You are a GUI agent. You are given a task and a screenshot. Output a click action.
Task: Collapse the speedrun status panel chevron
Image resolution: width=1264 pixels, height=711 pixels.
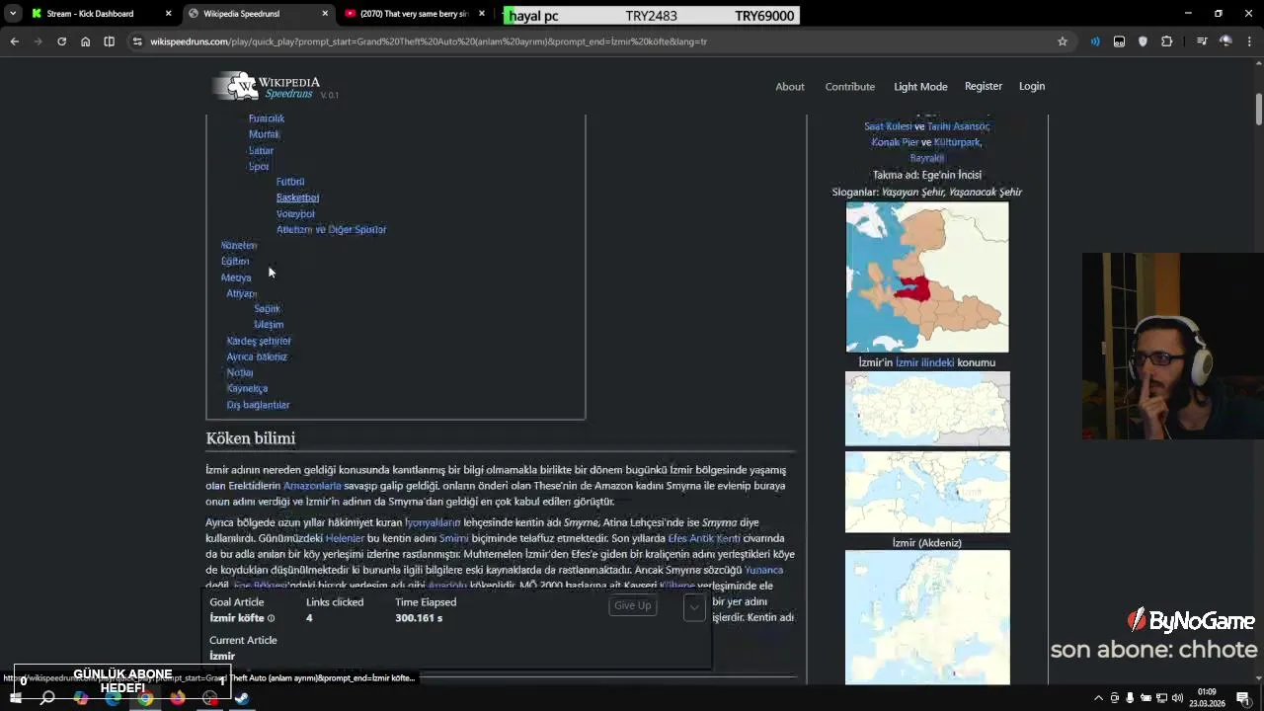tap(694, 607)
